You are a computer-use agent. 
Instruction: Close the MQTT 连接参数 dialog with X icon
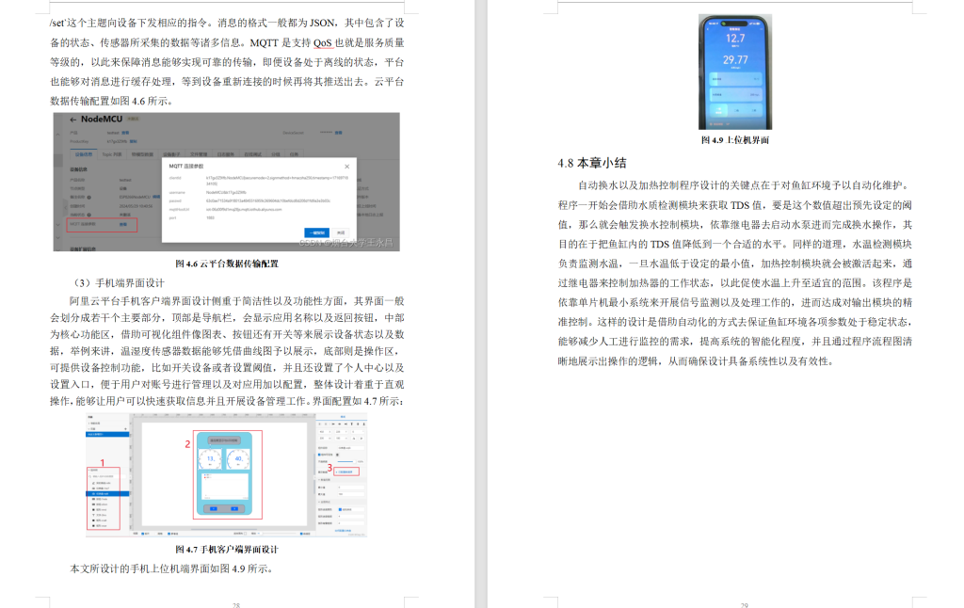(346, 167)
